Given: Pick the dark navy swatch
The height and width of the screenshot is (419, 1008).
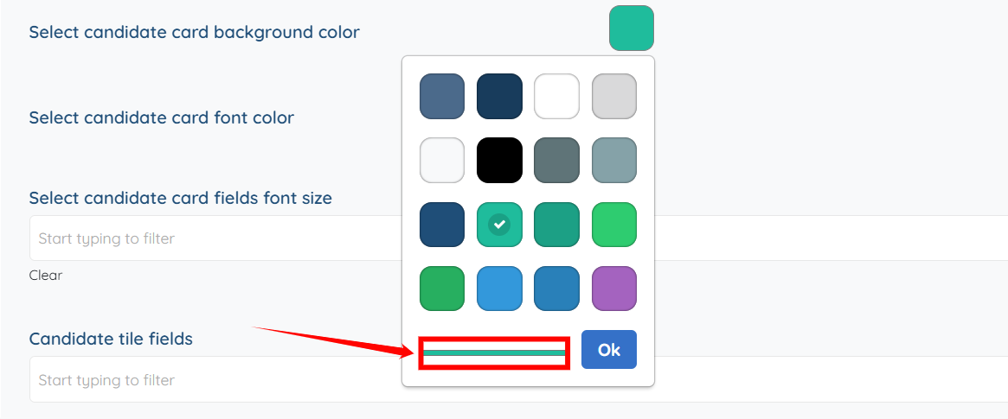Looking at the screenshot, I should 499,96.
